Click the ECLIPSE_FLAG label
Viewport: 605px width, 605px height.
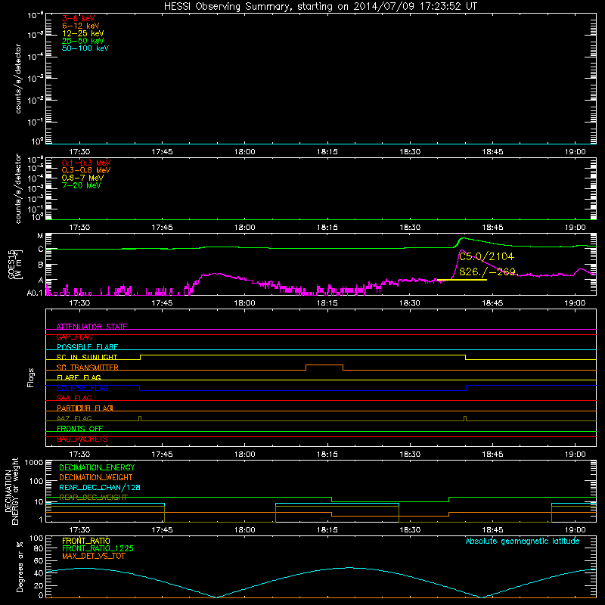tap(82, 388)
